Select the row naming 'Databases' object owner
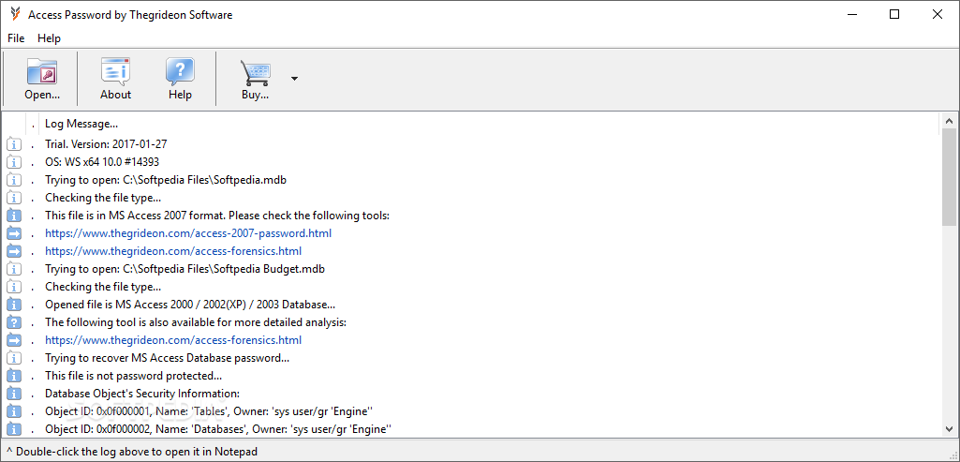The width and height of the screenshot is (960, 462). (471, 429)
